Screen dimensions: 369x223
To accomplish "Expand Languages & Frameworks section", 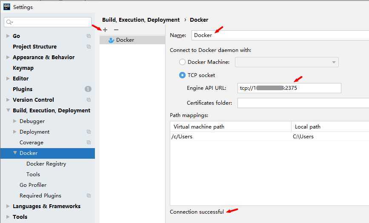I will pyautogui.click(x=8, y=206).
